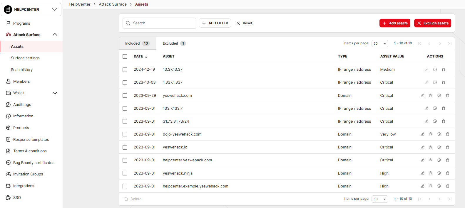Edit the yeswehack.com asset
The height and width of the screenshot is (208, 465).
[422, 95]
